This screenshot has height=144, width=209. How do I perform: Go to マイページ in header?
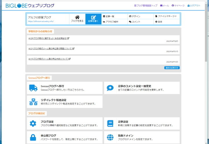(x=178, y=6)
